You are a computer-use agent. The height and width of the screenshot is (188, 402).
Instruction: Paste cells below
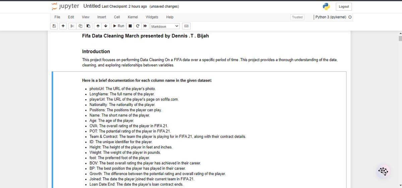tap(88, 26)
